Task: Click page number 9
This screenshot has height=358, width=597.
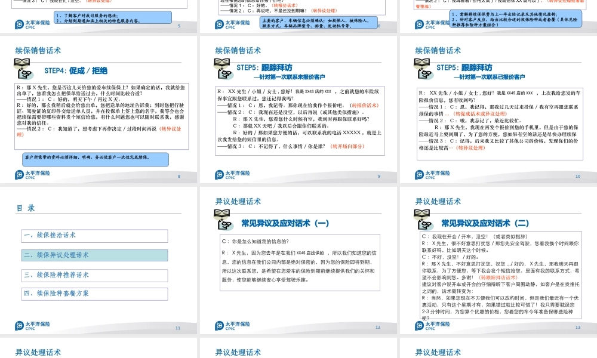Action: tap(379, 177)
